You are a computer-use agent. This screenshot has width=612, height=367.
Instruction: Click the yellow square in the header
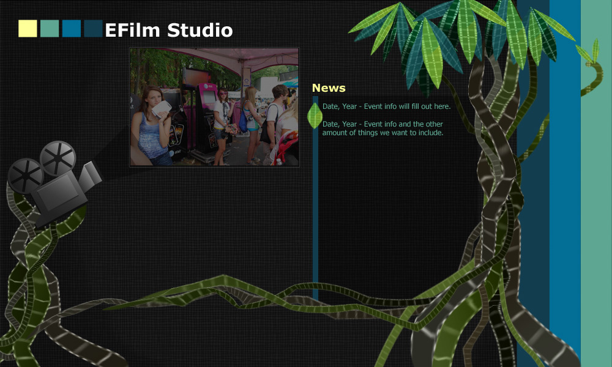point(28,29)
